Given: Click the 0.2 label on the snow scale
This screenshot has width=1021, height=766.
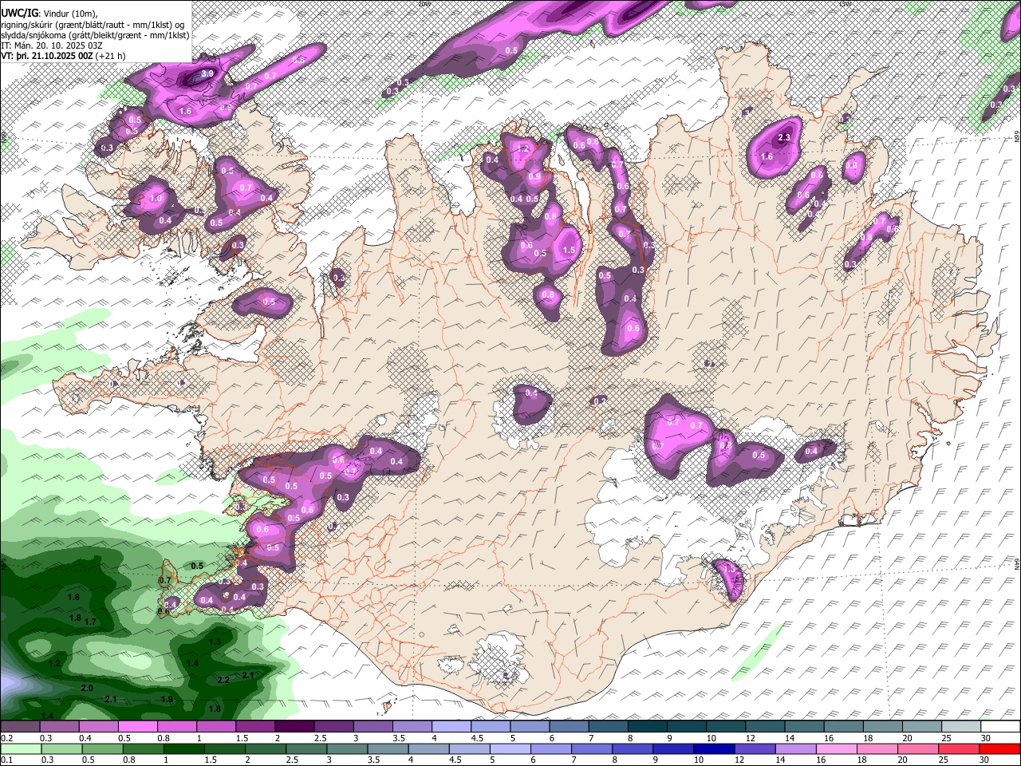Looking at the screenshot, I should point(8,738).
